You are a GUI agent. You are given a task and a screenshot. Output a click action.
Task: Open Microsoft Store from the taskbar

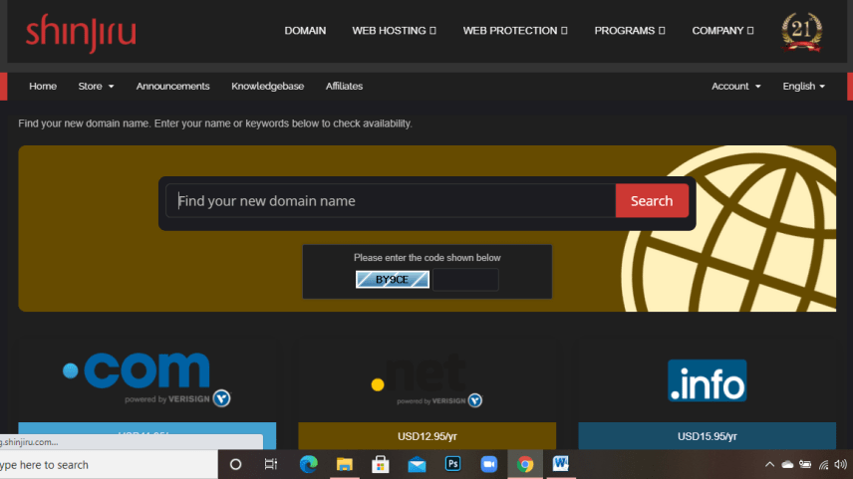[x=381, y=464]
